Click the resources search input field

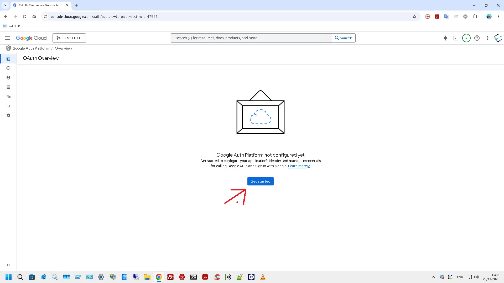(251, 38)
